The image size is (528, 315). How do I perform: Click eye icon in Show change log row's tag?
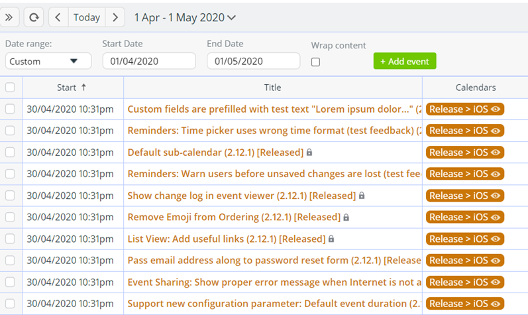[x=496, y=196]
